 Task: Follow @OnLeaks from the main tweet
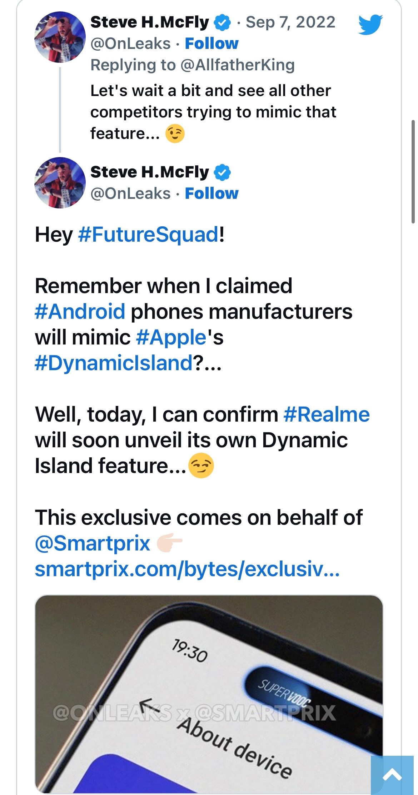212,193
